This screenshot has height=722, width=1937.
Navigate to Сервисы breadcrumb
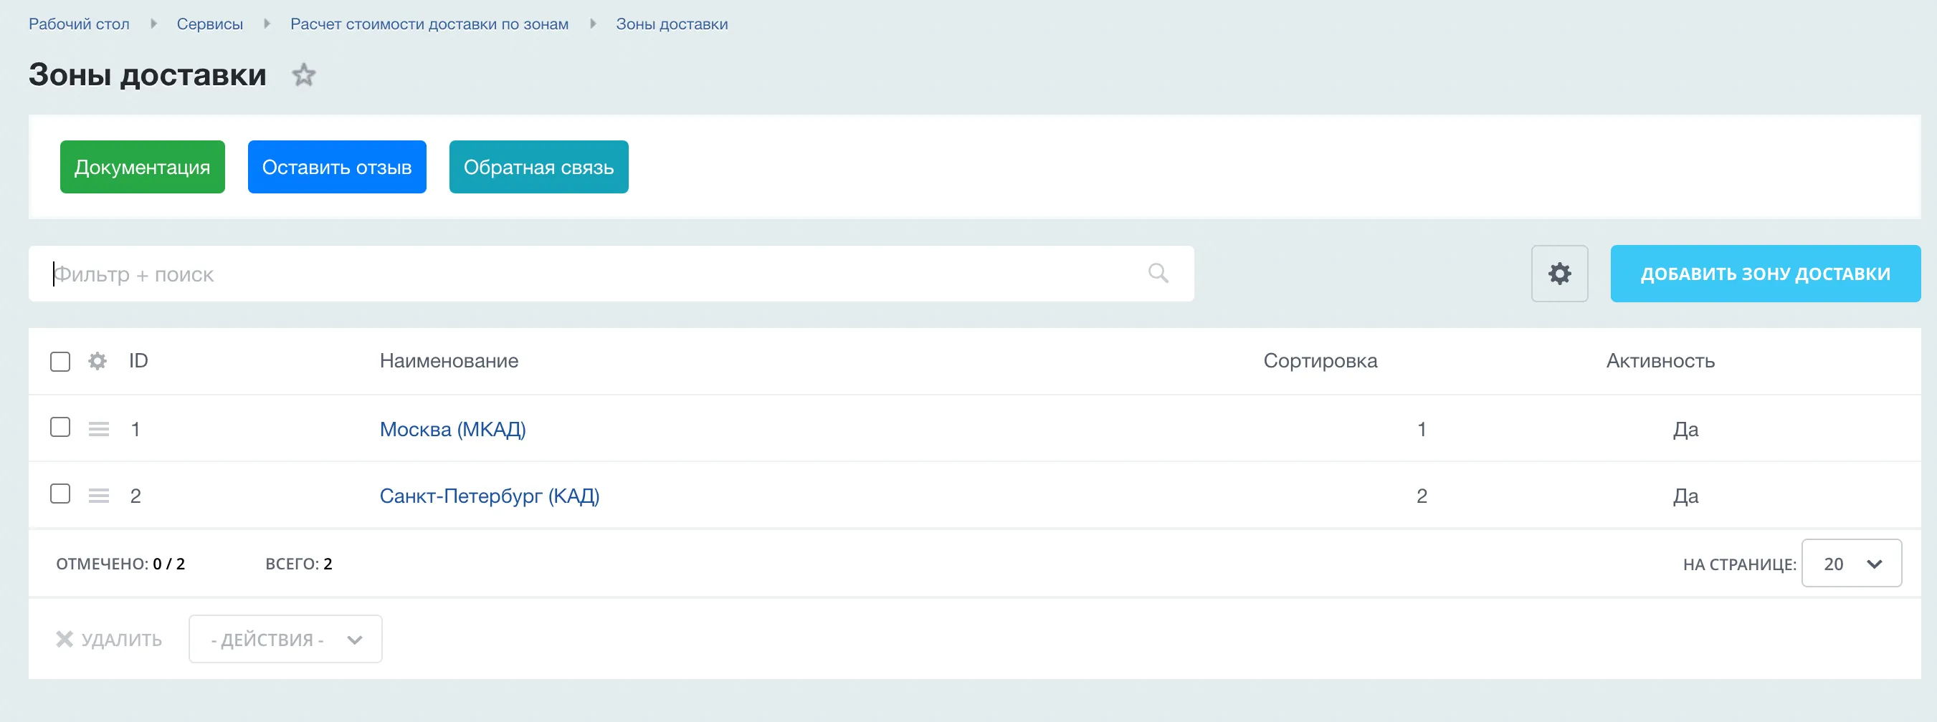pyautogui.click(x=210, y=24)
